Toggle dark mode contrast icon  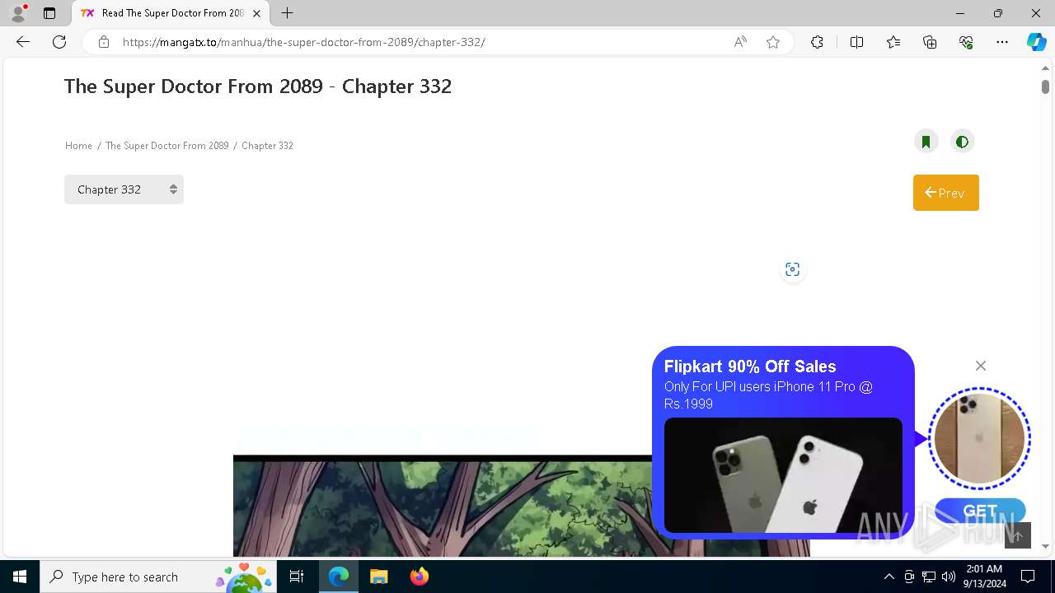(x=962, y=142)
